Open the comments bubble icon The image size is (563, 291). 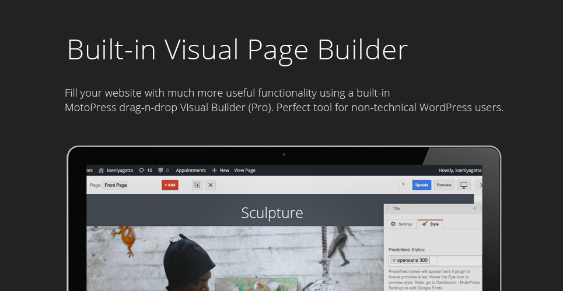point(160,171)
